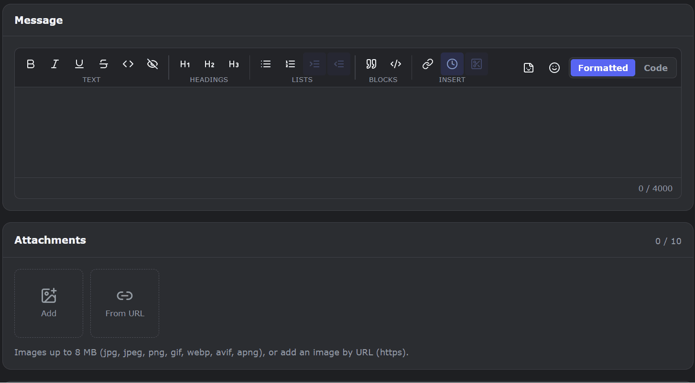Image resolution: width=695 pixels, height=383 pixels.
Task: Click the increase list indent icon
Action: pos(315,64)
